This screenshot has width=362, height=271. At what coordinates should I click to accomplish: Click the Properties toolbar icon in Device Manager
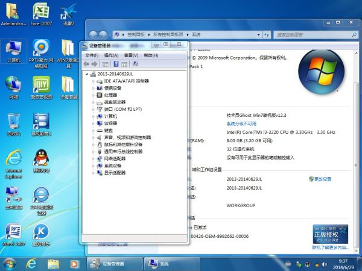coord(106,64)
